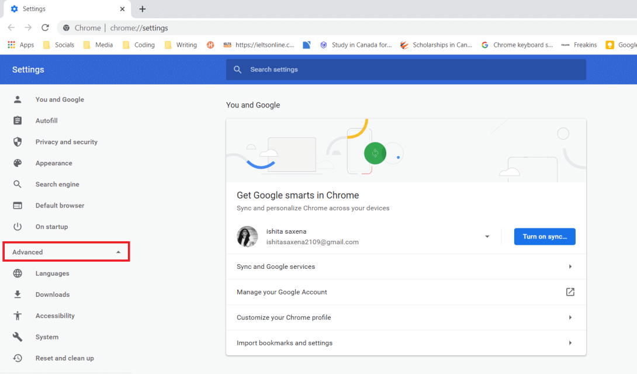Image resolution: width=637 pixels, height=374 pixels.
Task: Select Appearance in the sidebar
Action: (54, 163)
